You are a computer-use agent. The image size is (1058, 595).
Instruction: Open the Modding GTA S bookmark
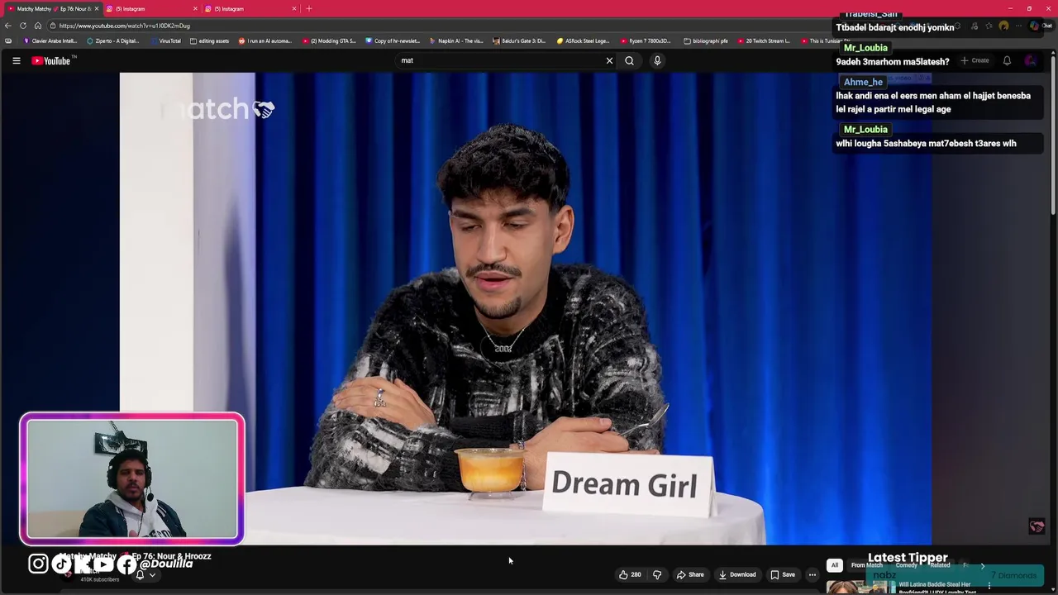pyautogui.click(x=329, y=40)
